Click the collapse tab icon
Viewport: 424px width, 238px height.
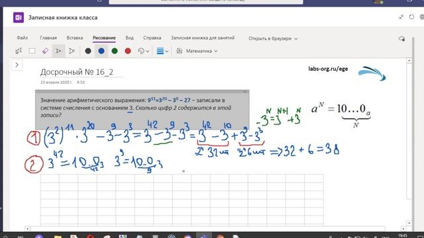[401, 17]
